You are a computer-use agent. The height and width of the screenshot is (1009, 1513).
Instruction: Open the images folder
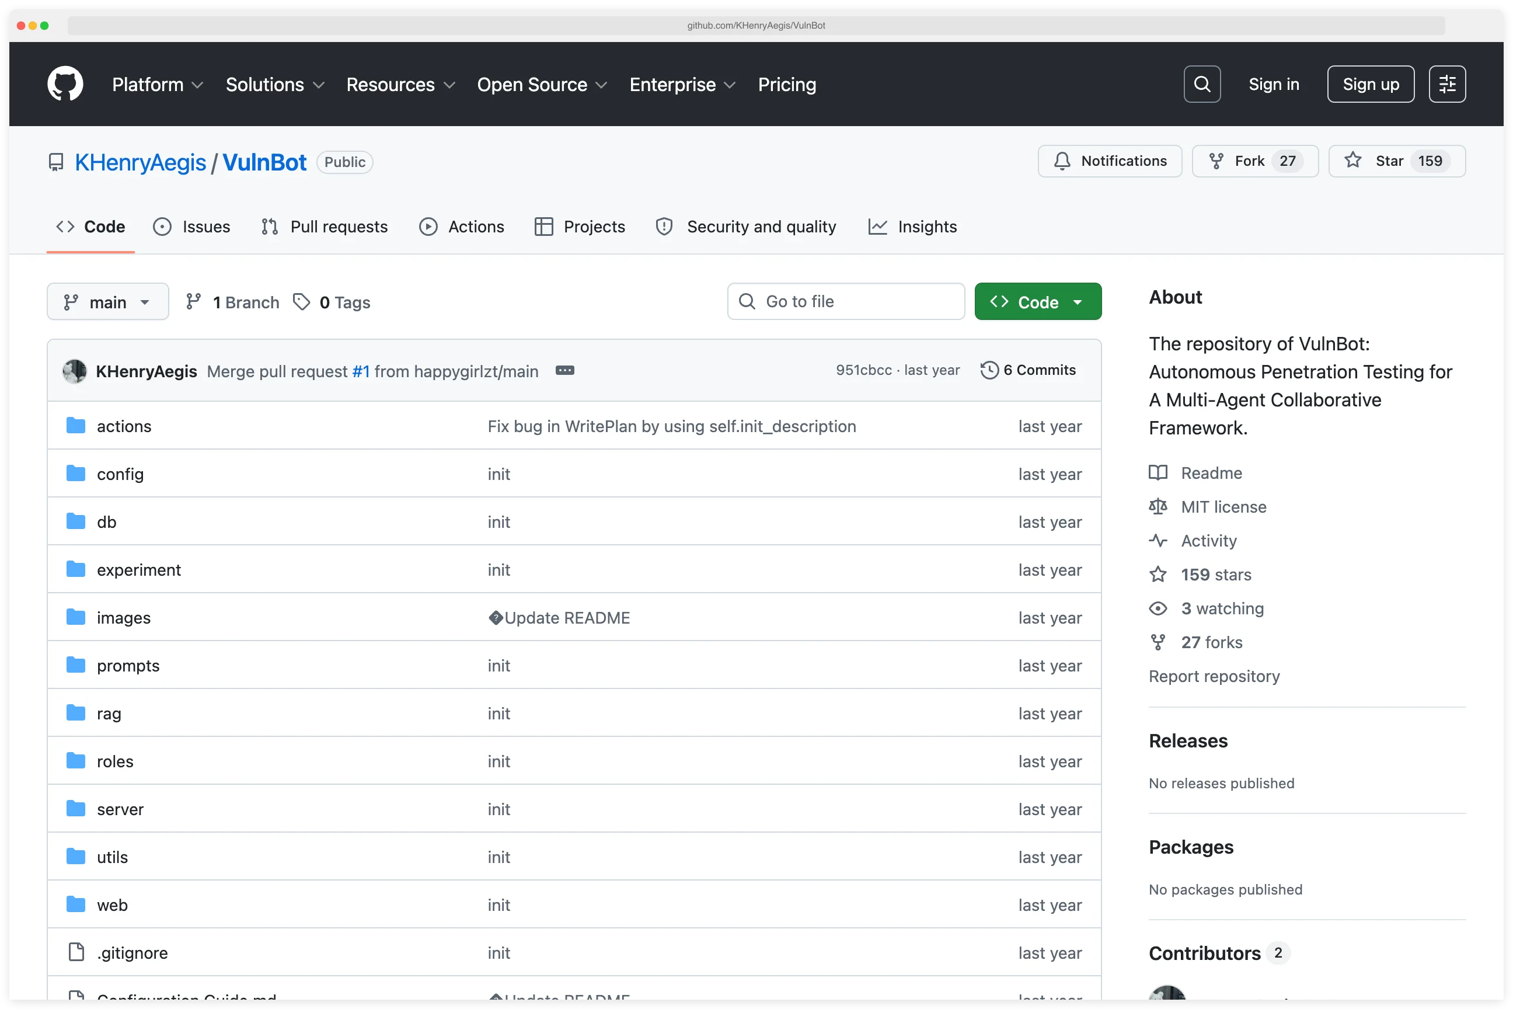[124, 618]
